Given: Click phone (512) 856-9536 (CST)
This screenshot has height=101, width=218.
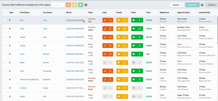Looking at the screenshot, I should (x=75, y=79).
